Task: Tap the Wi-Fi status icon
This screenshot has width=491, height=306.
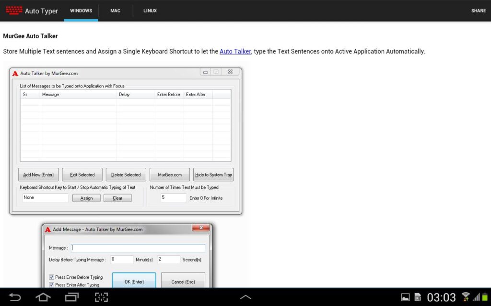Action: (466, 297)
